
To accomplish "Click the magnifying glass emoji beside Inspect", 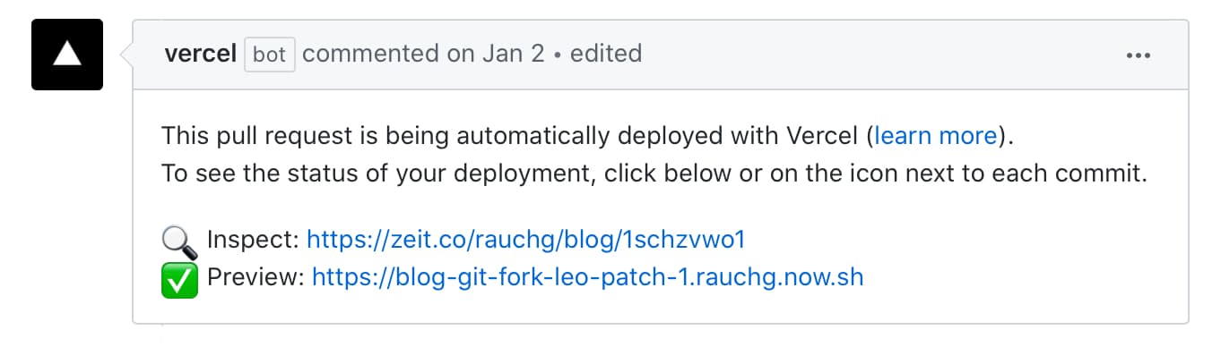I will pos(179,241).
